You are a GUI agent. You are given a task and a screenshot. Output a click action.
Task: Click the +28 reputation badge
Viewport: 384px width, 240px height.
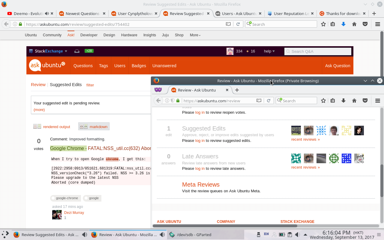click(x=89, y=51)
